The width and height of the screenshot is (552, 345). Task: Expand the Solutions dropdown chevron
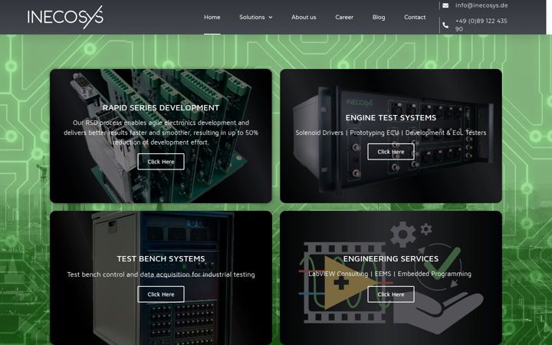tap(271, 17)
